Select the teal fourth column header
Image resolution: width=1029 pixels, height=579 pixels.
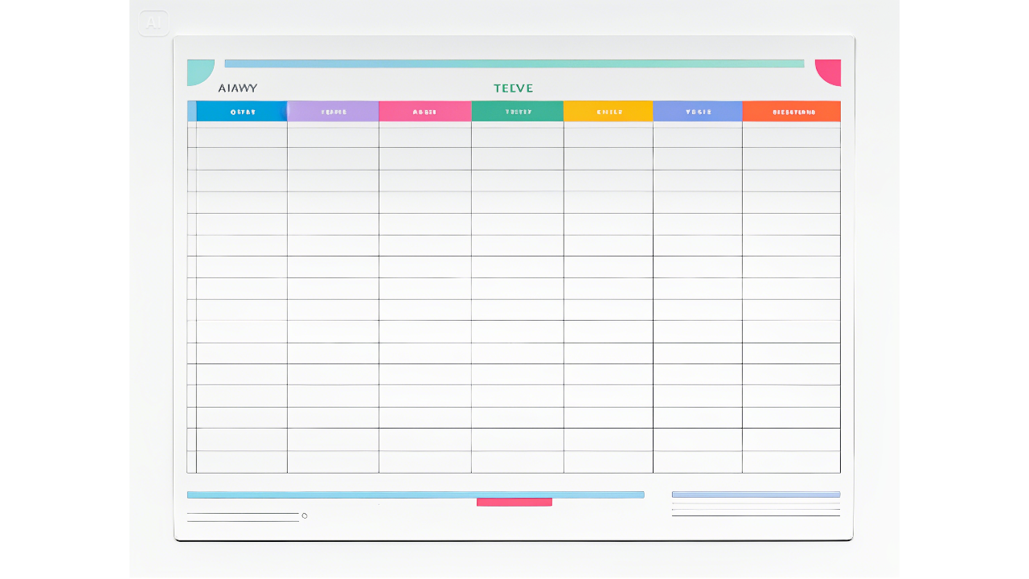tap(518, 111)
